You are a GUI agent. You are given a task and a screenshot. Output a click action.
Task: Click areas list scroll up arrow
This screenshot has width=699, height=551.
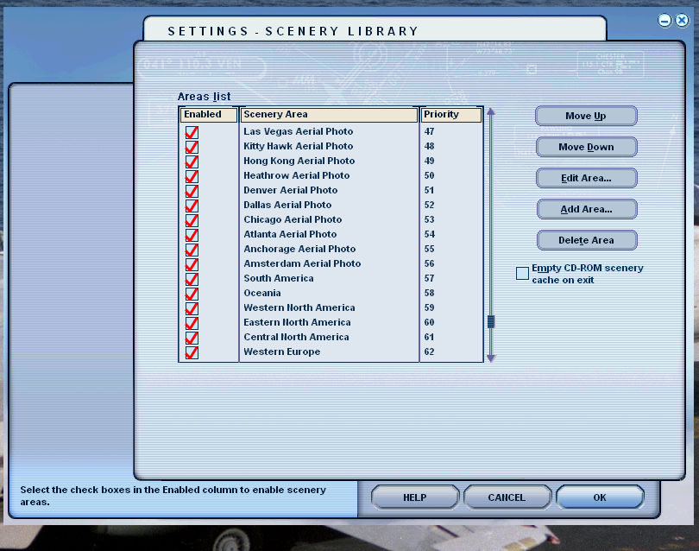click(x=491, y=111)
